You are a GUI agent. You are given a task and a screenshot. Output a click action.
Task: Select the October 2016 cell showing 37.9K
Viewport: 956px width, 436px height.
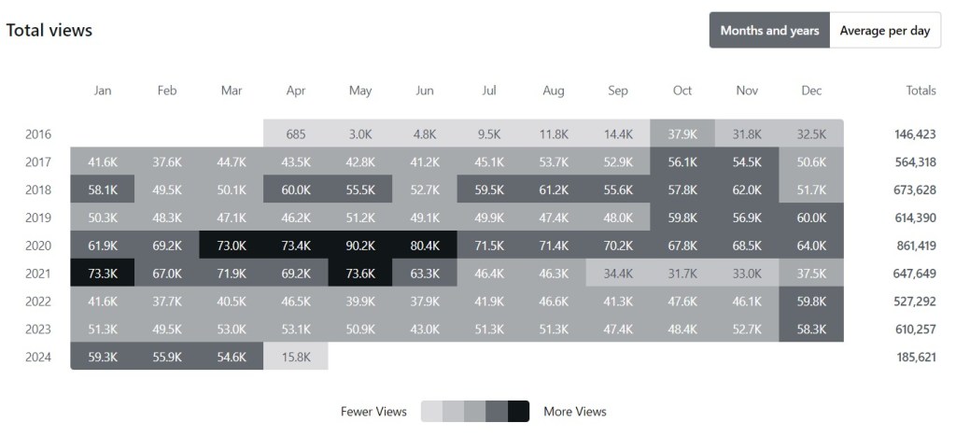[682, 134]
